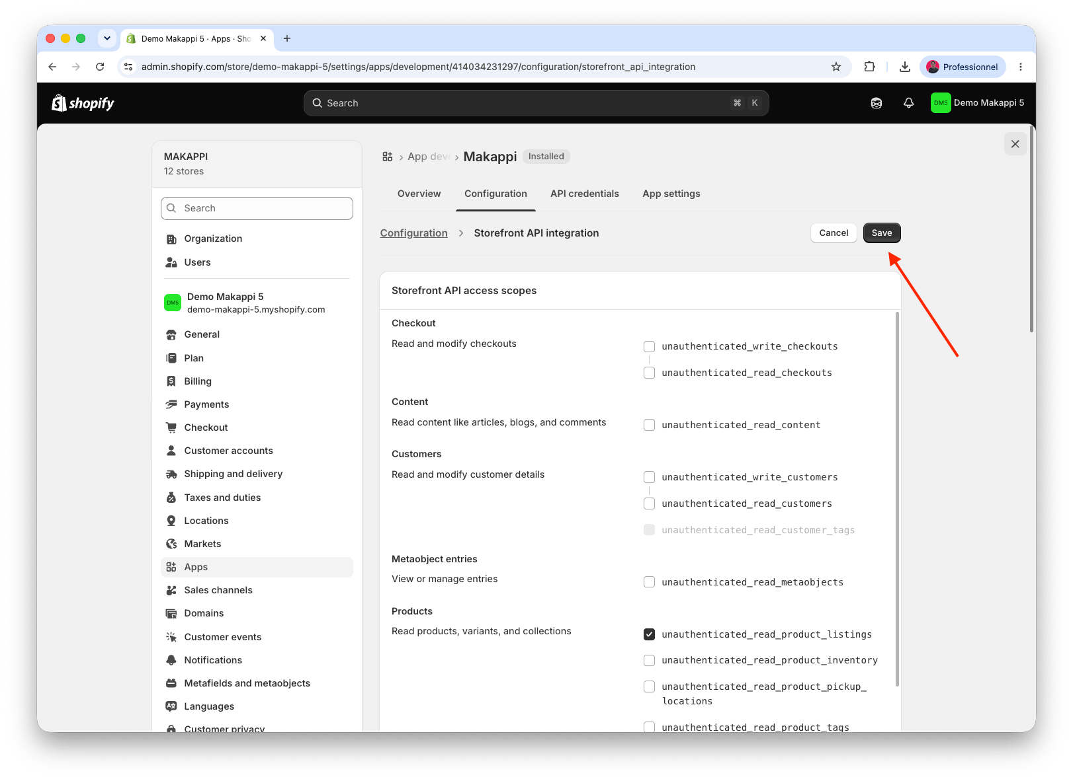Open browser downloads icon
Screen dimensions: 1073x781
click(905, 67)
